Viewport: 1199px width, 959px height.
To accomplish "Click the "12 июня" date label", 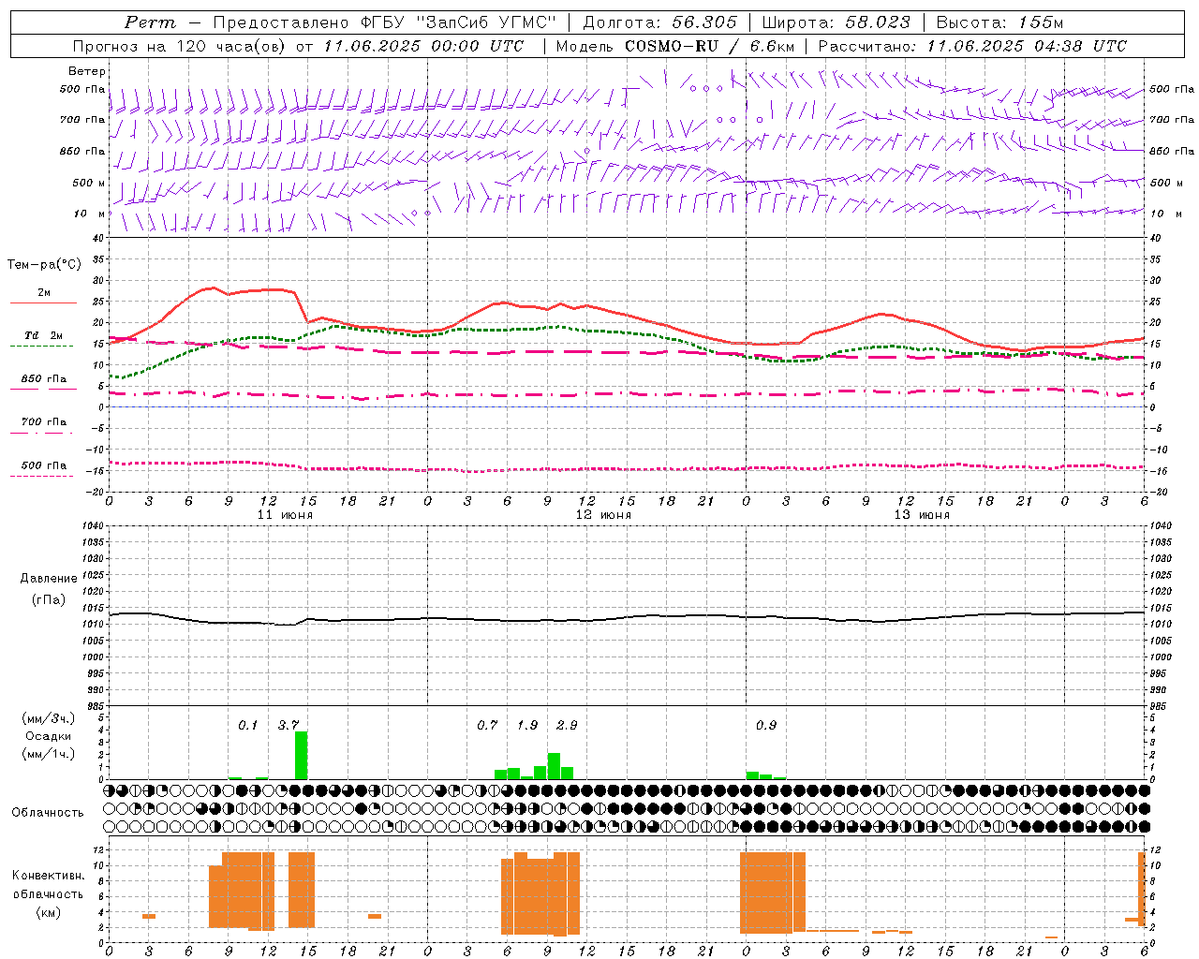I will point(603,515).
